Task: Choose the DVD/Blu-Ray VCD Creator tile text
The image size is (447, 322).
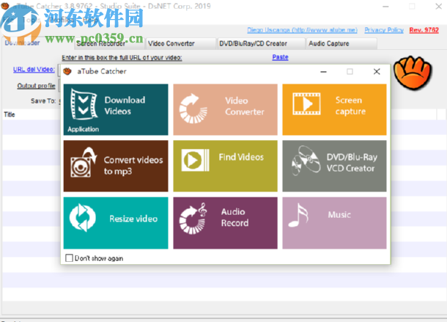Action: (x=352, y=163)
